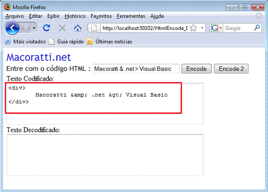Open the Mais visitados bookmark folder

point(25,41)
